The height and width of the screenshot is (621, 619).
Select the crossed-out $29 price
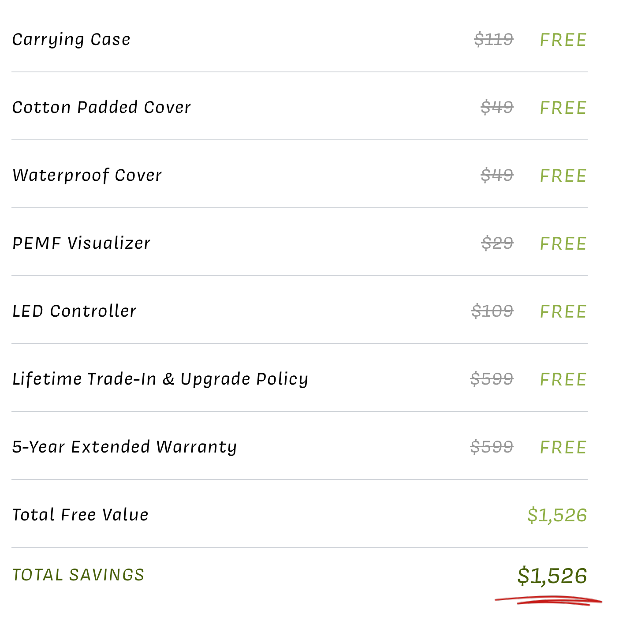pos(497,243)
